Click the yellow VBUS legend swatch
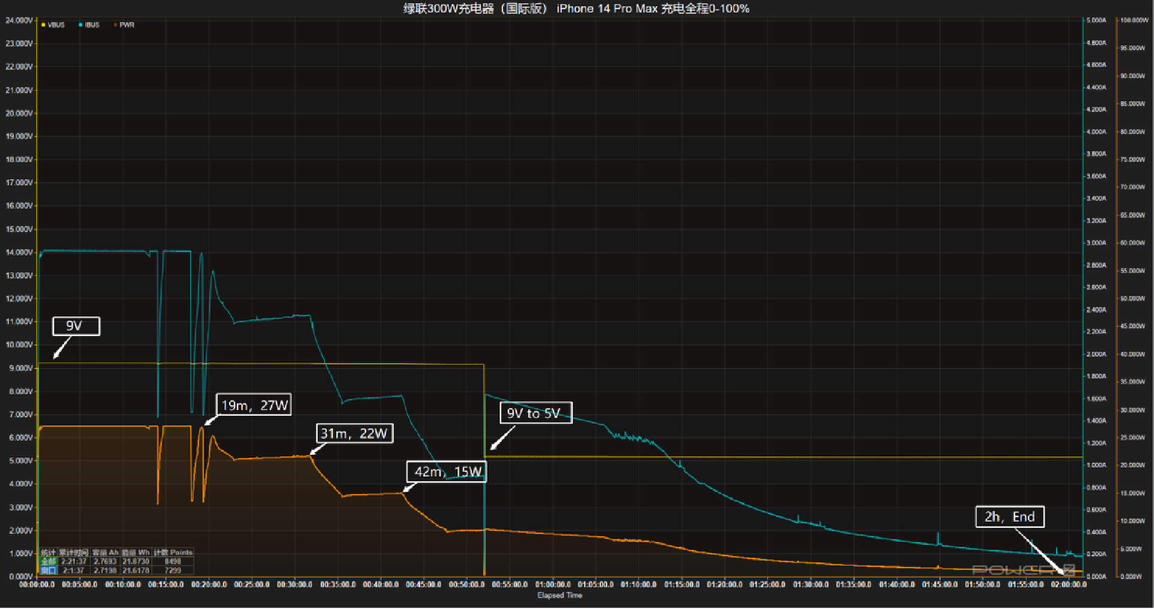The height and width of the screenshot is (609, 1154). (43, 25)
